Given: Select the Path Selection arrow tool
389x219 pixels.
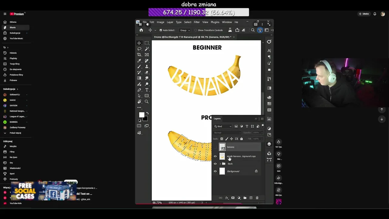Looking at the screenshot, I should [x=139, y=96].
